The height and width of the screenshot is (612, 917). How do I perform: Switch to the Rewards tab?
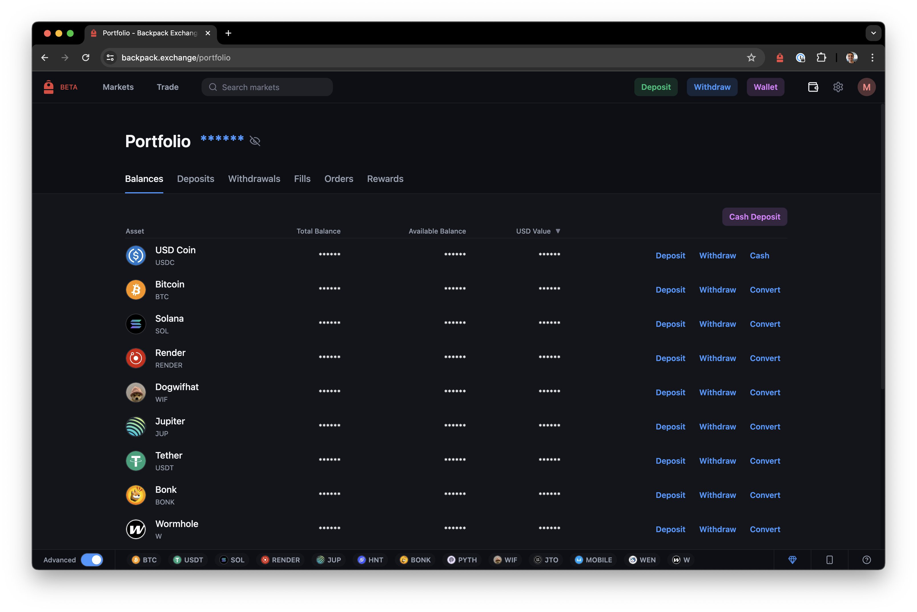385,179
